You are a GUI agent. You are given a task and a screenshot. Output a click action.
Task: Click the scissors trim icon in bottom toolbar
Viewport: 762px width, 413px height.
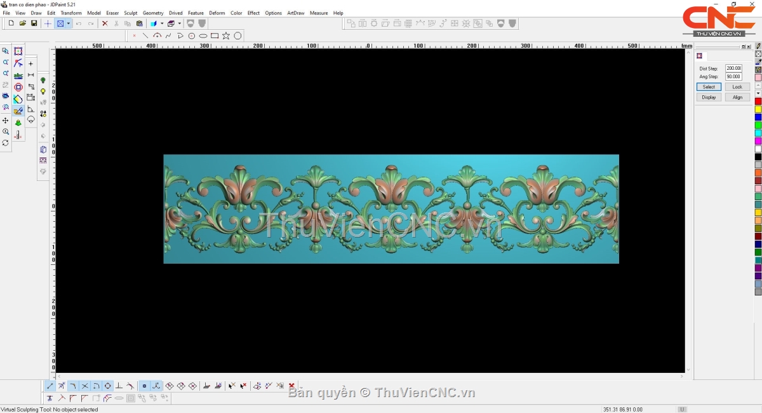coord(50,398)
